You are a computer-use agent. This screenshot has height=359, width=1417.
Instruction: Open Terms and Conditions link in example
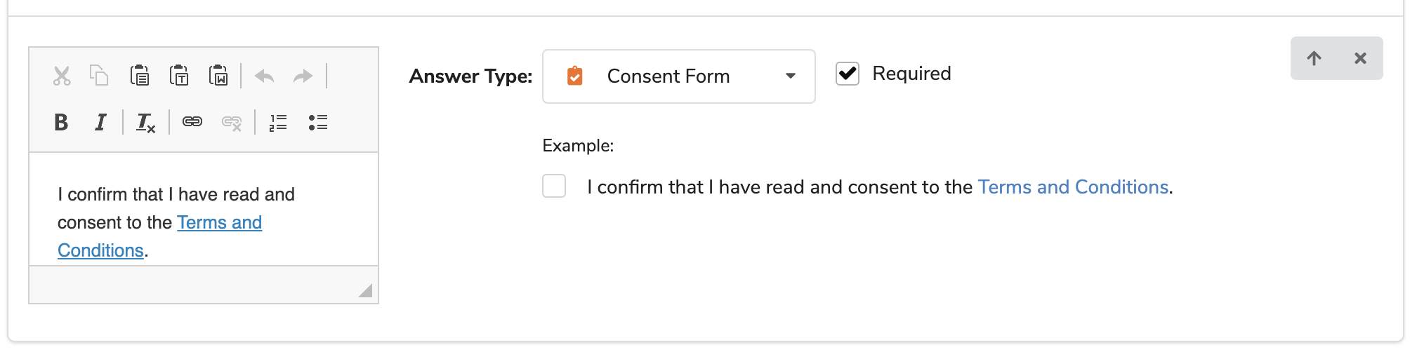click(1072, 187)
